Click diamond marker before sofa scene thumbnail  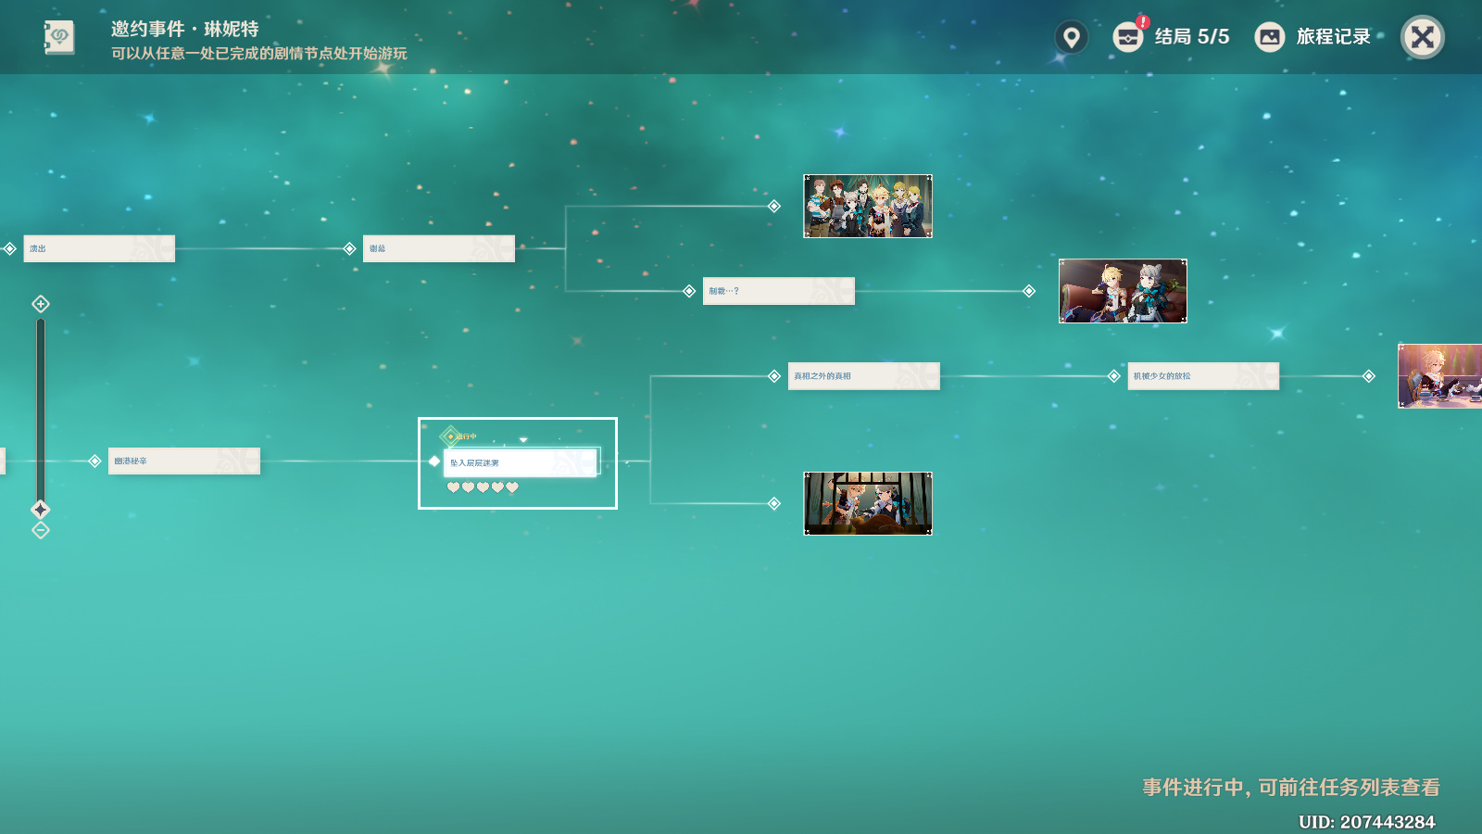point(1029,291)
